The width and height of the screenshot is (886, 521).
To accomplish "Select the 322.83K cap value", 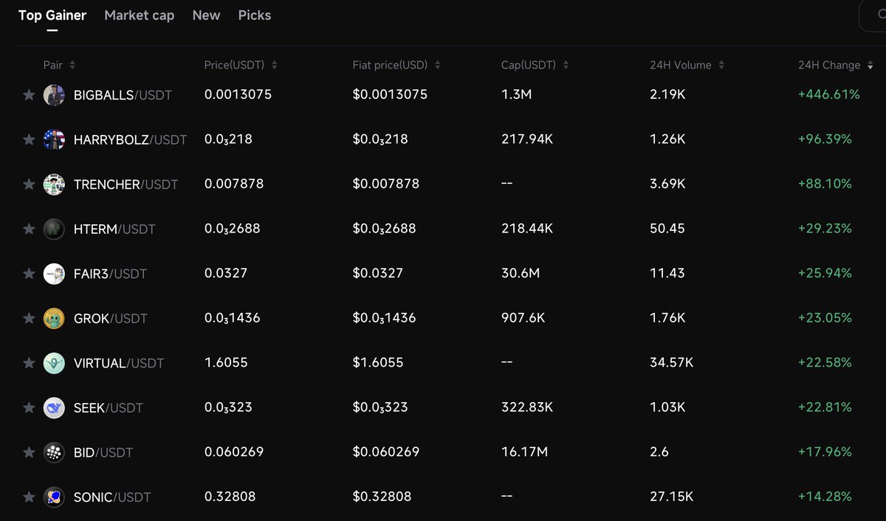I will coord(526,407).
